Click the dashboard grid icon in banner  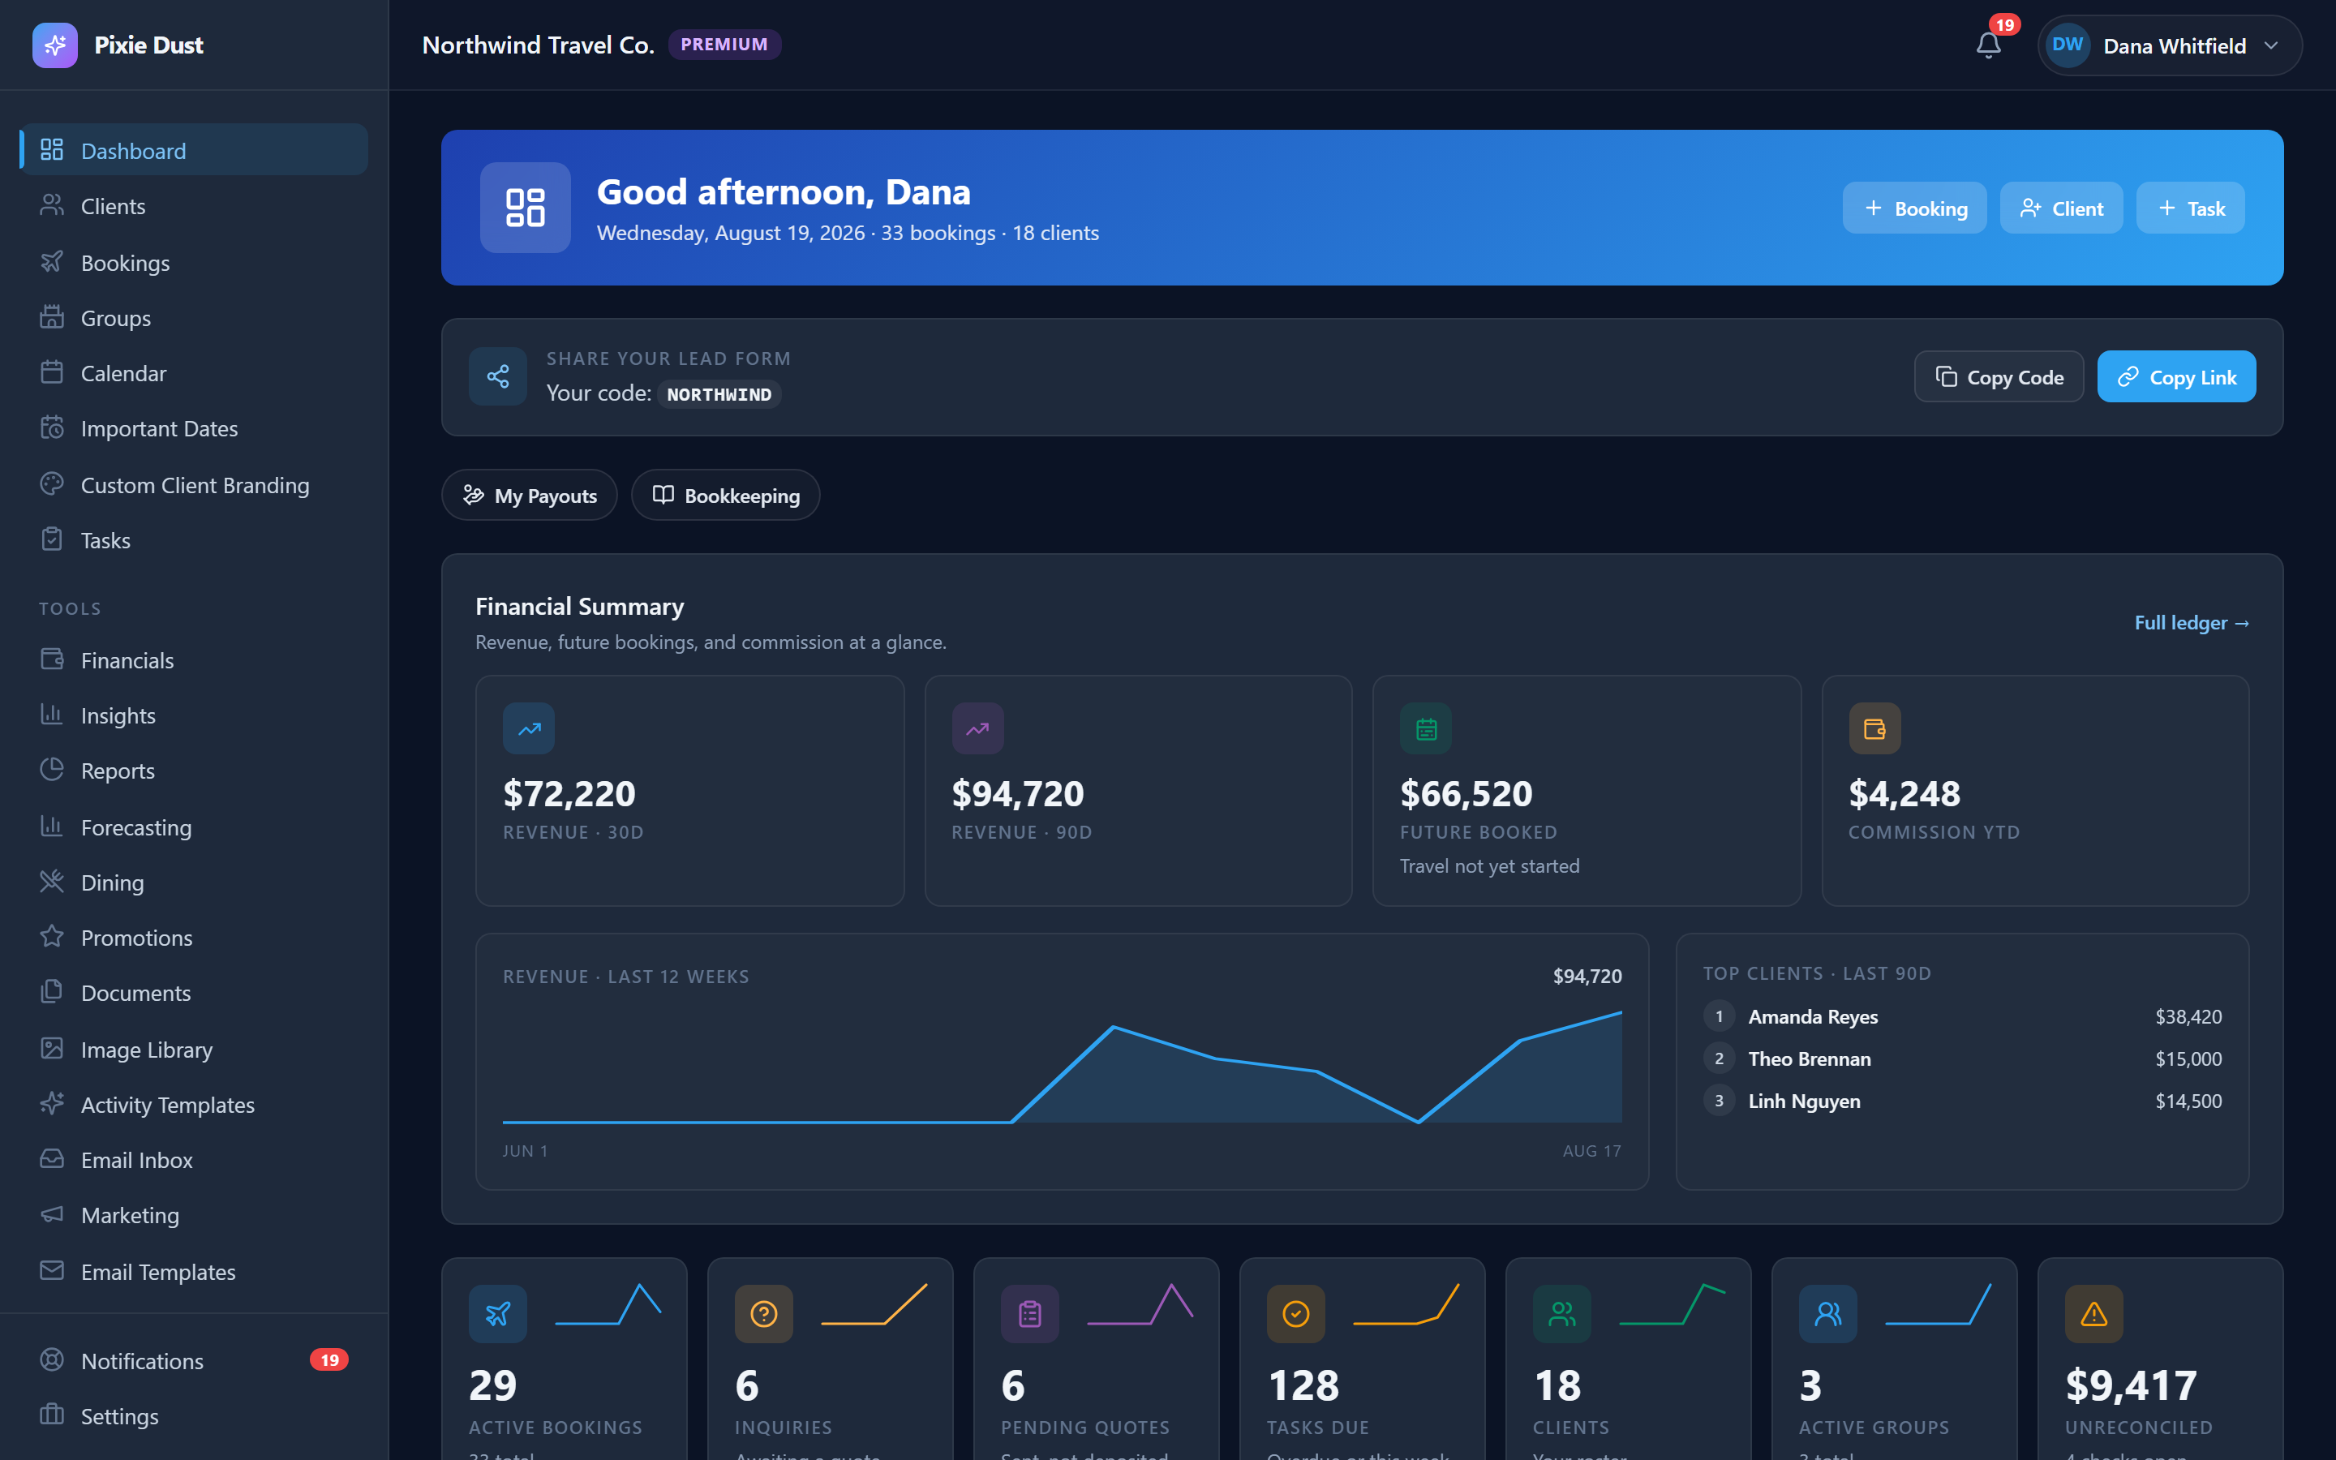(x=525, y=208)
